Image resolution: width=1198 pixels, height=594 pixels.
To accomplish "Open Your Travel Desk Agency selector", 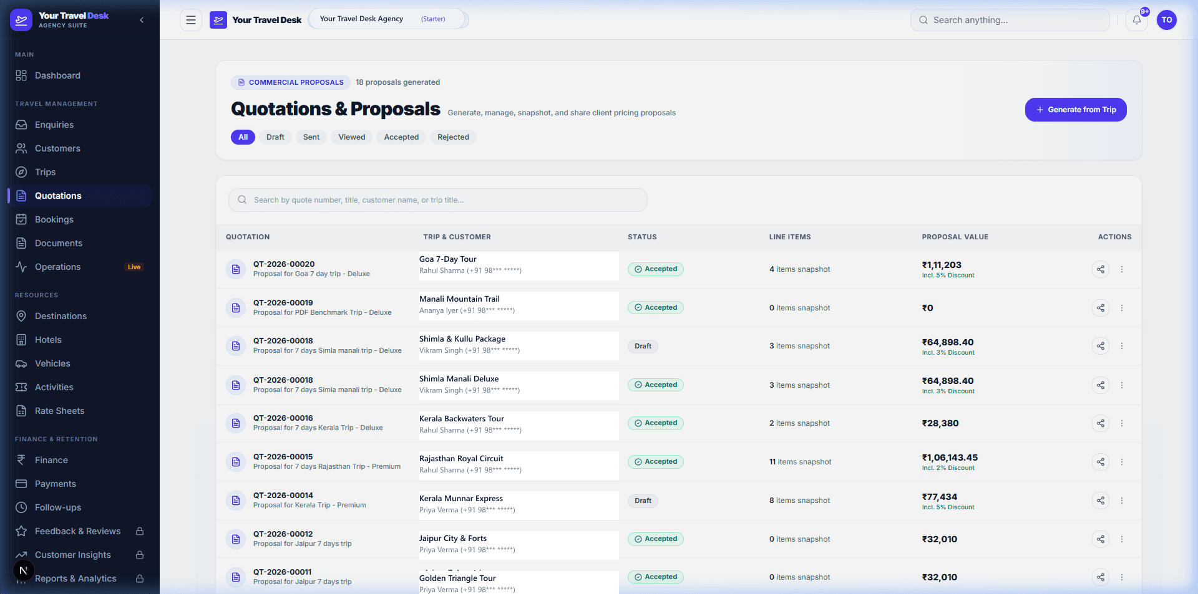I will (388, 19).
